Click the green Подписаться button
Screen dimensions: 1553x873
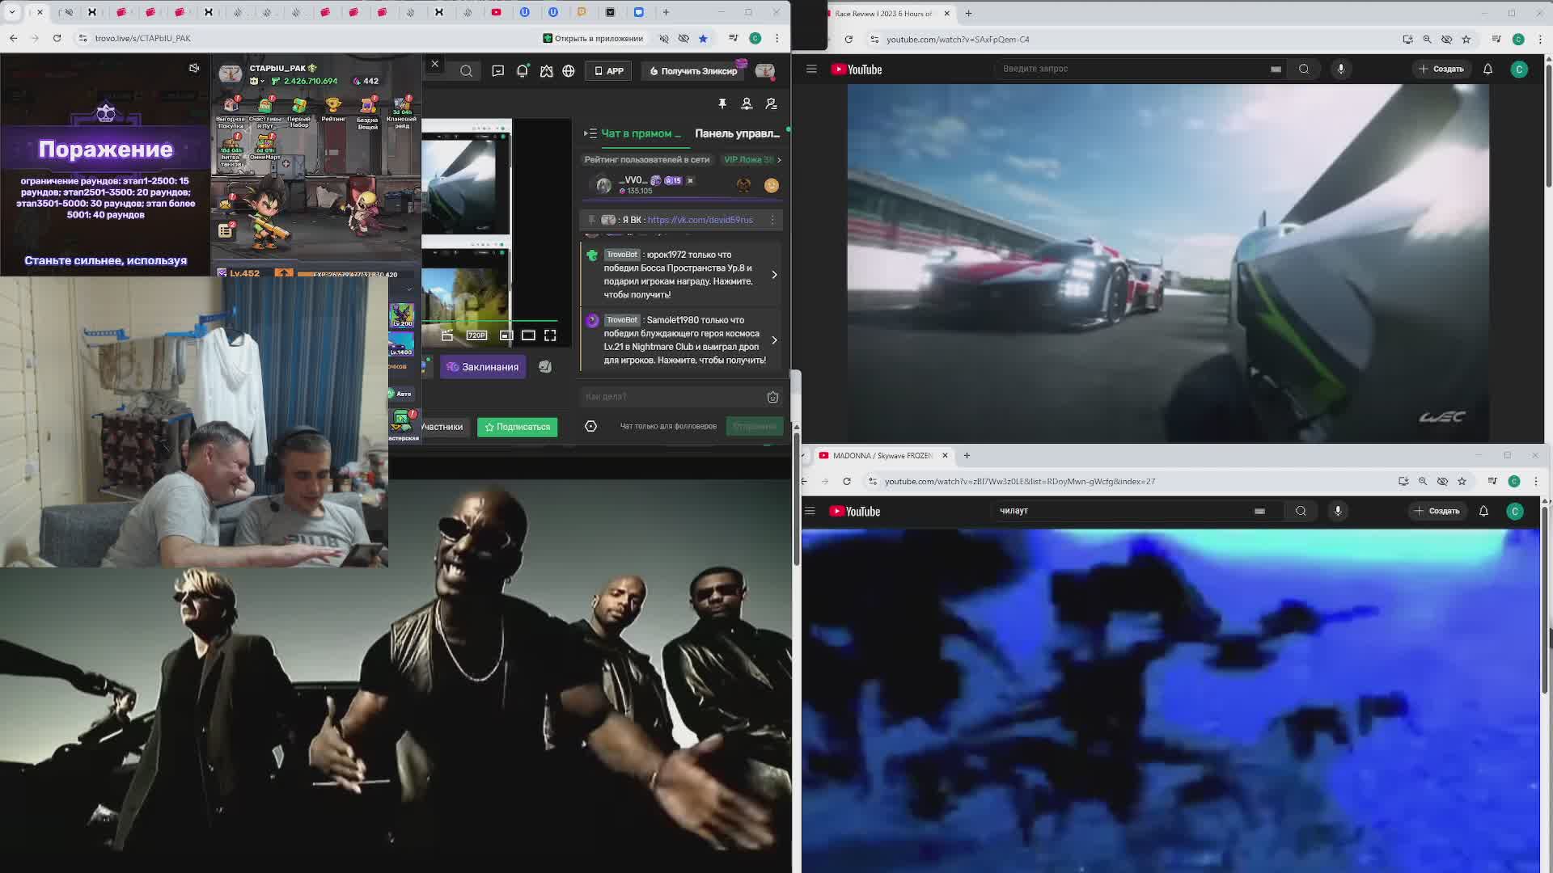[x=517, y=427]
